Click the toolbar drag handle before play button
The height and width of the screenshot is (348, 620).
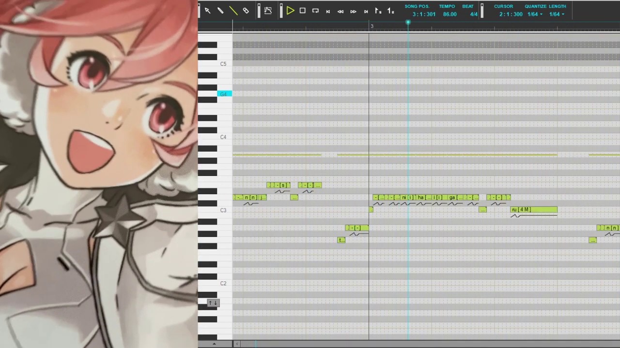pyautogui.click(x=281, y=11)
